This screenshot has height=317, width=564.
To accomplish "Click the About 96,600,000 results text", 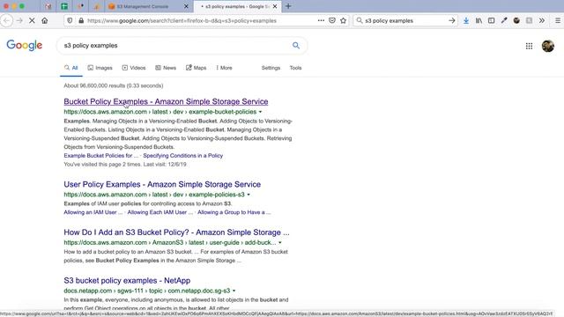I will [114, 85].
